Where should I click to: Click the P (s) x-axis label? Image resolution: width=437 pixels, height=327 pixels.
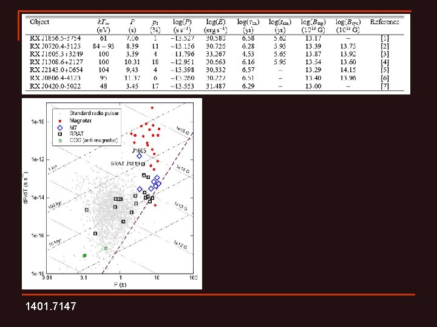pyautogui.click(x=120, y=285)
